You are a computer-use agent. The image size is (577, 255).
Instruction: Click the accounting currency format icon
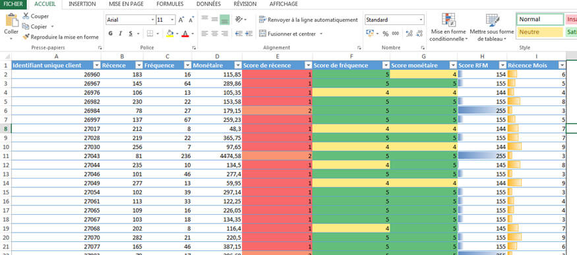click(x=369, y=34)
